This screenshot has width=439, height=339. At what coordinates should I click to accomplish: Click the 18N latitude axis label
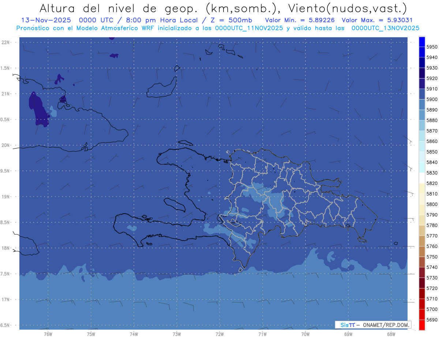[x=6, y=248]
